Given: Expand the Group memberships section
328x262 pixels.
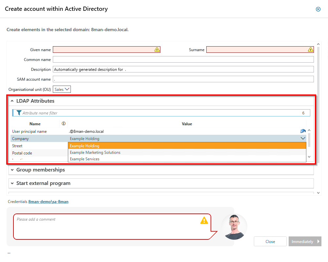Looking at the screenshot, I should click(12, 170).
